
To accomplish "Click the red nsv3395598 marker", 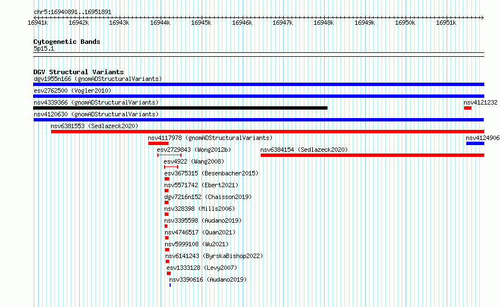I will pyautogui.click(x=166, y=226).
